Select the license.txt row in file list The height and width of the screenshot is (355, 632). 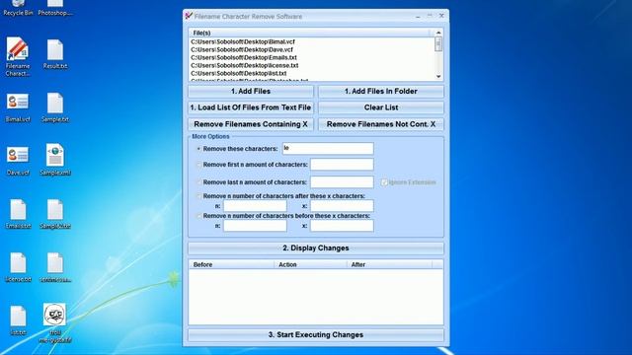click(x=245, y=66)
